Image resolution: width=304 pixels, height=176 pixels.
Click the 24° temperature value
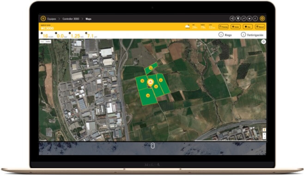[195, 27]
